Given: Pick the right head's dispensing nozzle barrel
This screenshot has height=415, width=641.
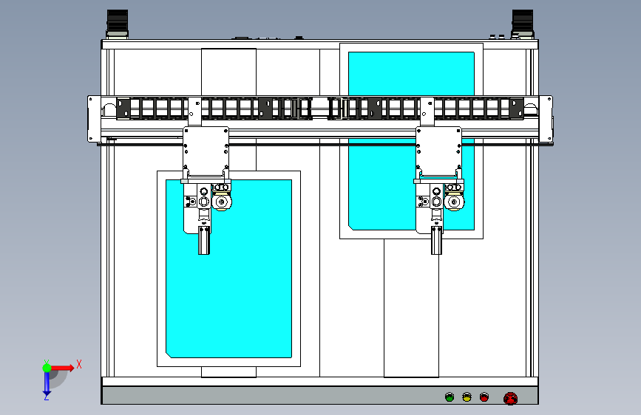Looking at the screenshot, I should point(437,240).
